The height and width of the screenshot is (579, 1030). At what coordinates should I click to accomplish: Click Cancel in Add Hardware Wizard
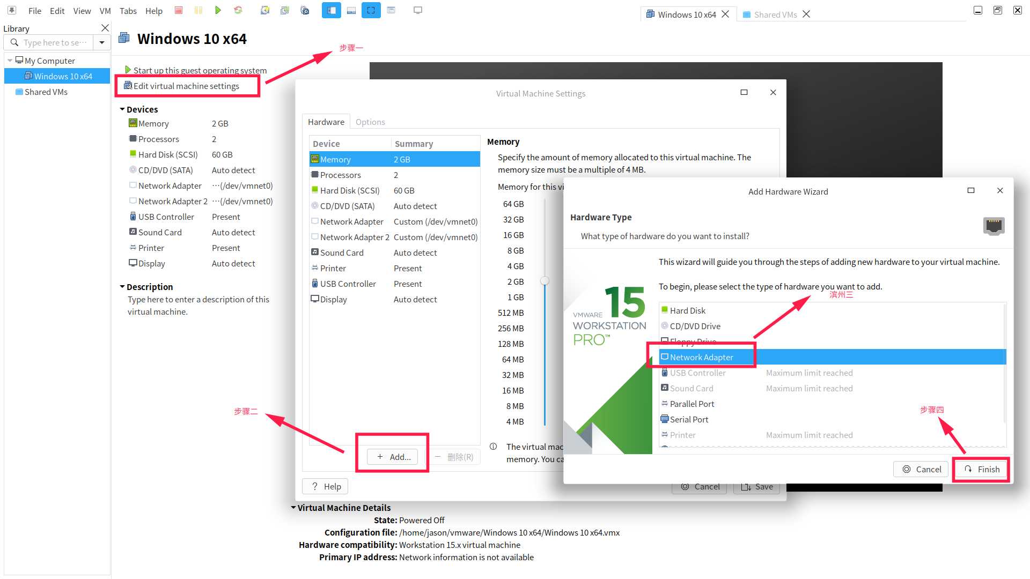pyautogui.click(x=921, y=469)
